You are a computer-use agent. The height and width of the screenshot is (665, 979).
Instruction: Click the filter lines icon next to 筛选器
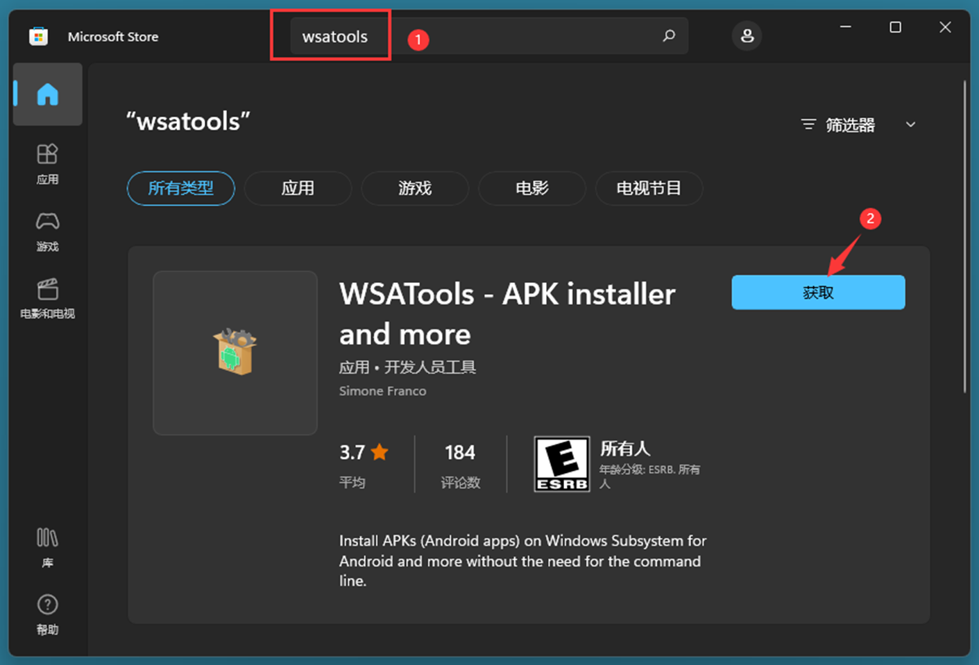[x=808, y=125]
